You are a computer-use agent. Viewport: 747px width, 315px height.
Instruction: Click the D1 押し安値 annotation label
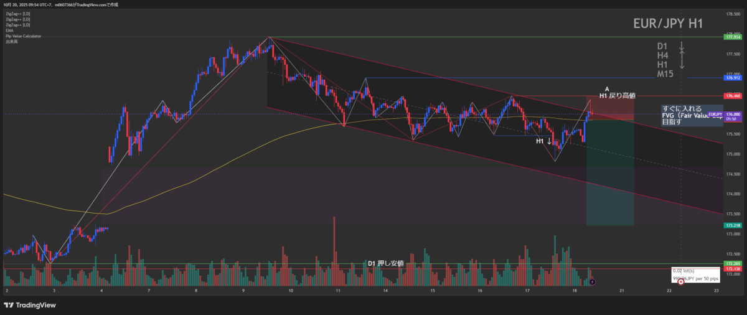(386, 263)
